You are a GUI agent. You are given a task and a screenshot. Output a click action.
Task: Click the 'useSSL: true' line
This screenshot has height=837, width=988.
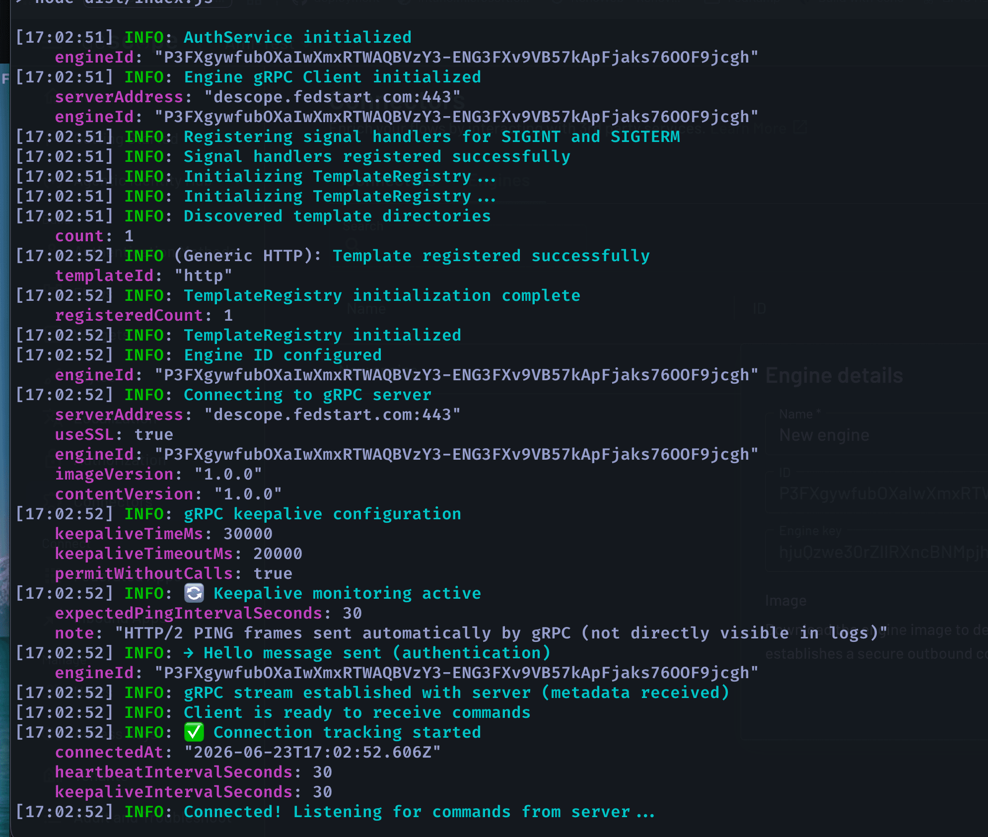point(114,434)
